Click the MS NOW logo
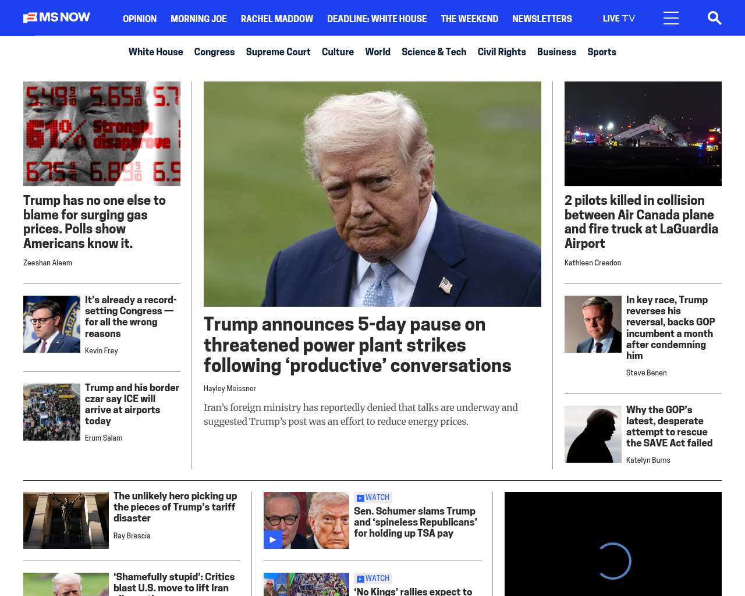 click(x=57, y=17)
